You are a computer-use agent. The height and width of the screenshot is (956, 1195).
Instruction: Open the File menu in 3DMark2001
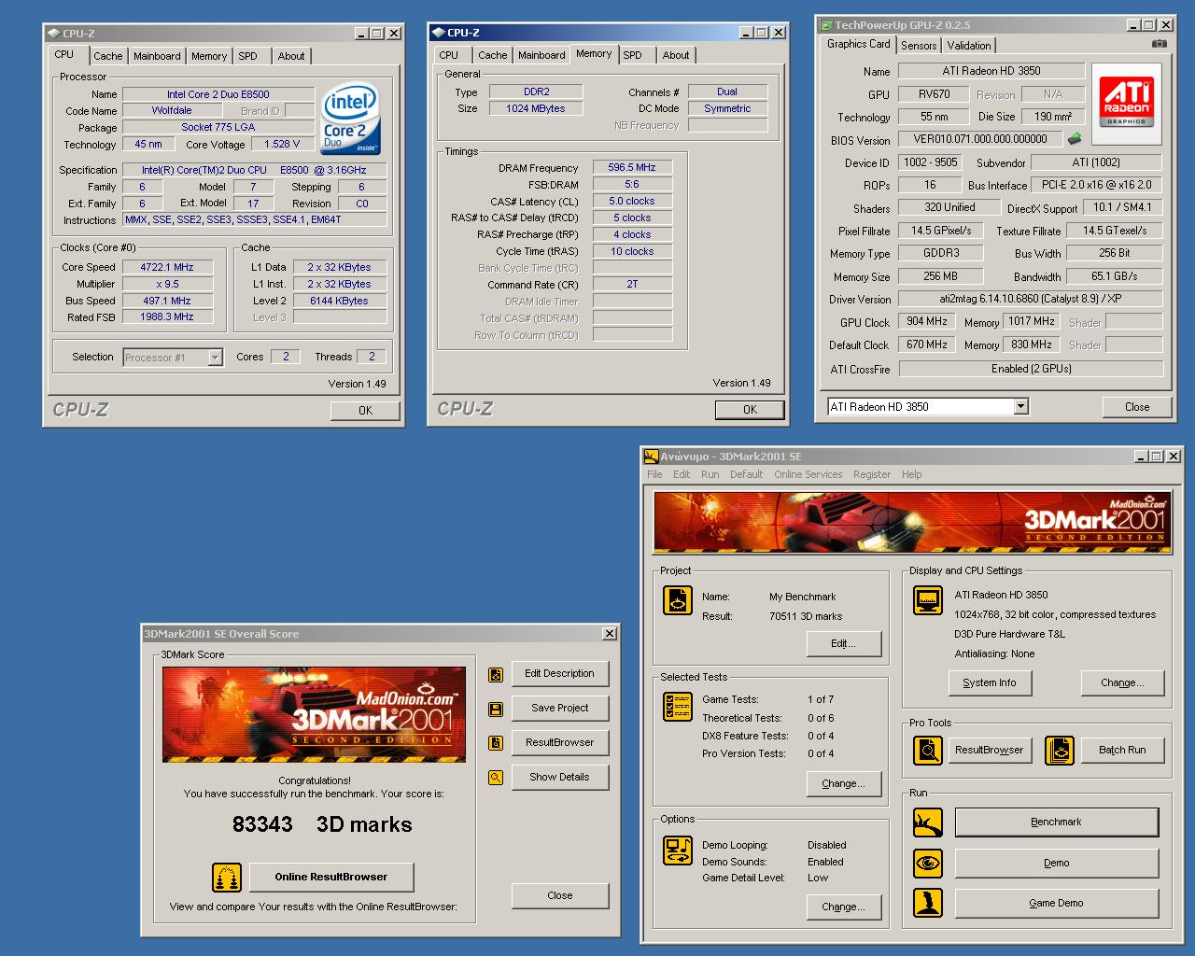(655, 474)
